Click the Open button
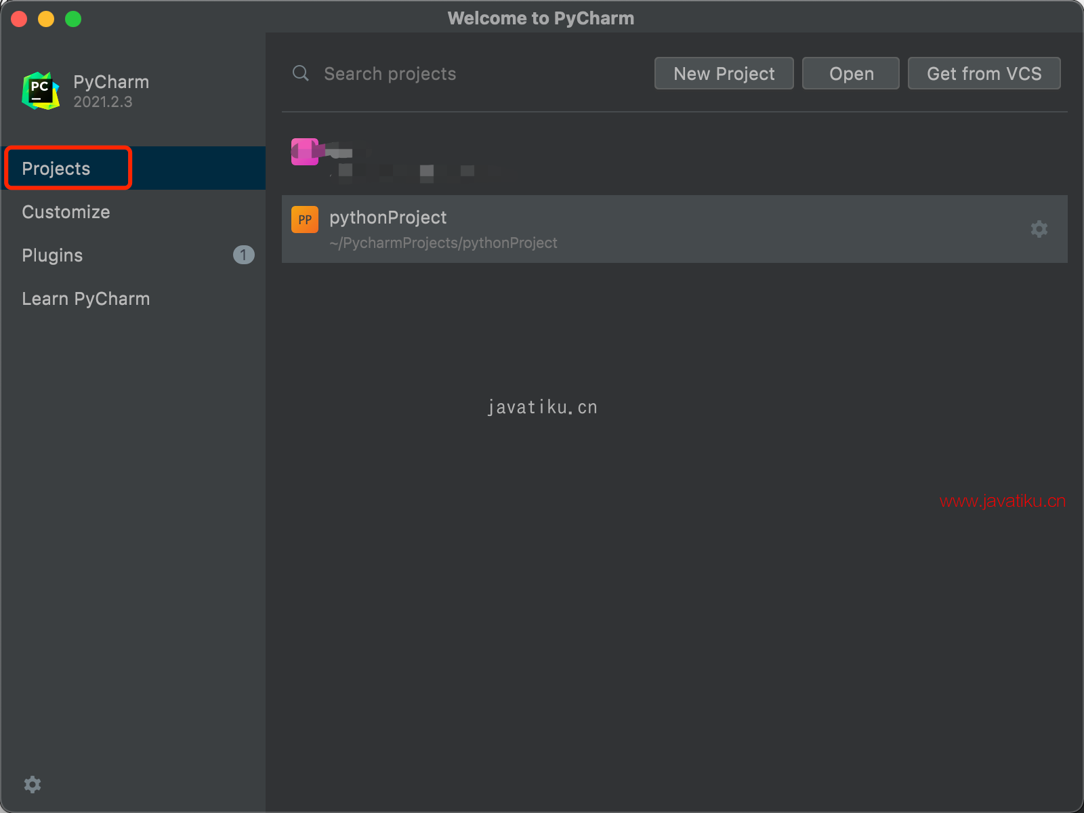1084x813 pixels. click(851, 73)
